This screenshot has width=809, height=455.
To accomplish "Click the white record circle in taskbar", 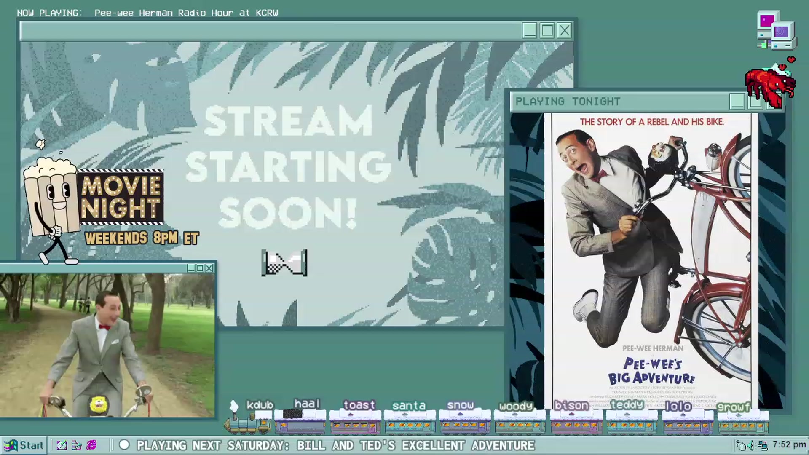I will click(x=124, y=445).
